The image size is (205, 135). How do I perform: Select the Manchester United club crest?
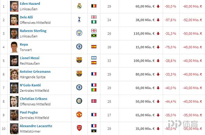79,114
